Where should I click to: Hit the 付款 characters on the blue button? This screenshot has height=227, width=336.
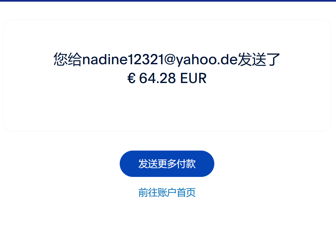[x=186, y=164]
